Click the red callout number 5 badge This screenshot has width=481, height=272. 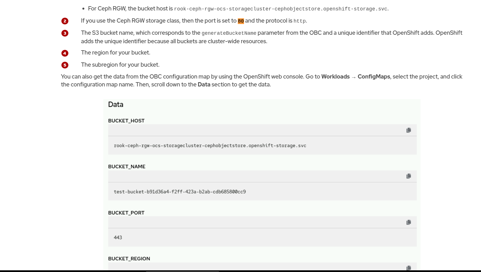65,65
